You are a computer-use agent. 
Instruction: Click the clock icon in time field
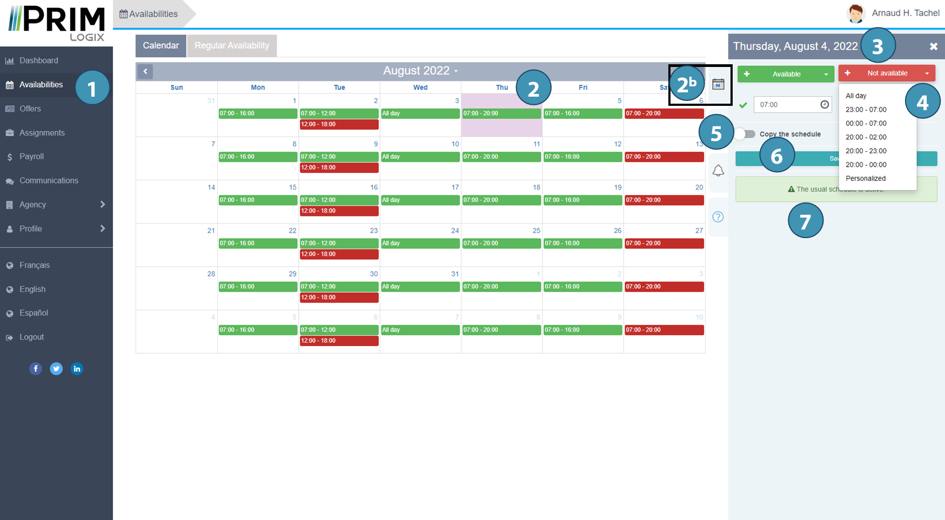coord(825,105)
